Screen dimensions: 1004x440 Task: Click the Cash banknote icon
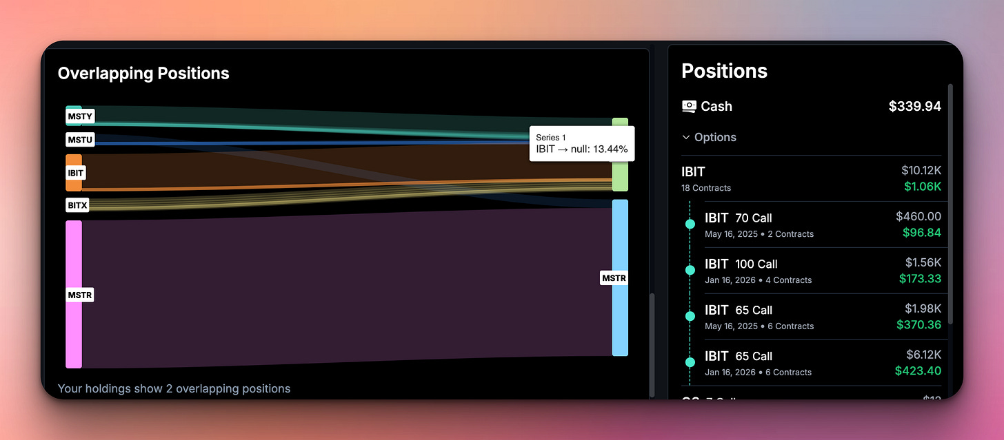[689, 106]
